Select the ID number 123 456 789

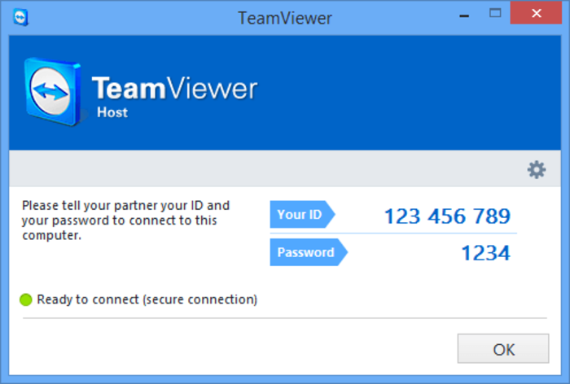447,216
